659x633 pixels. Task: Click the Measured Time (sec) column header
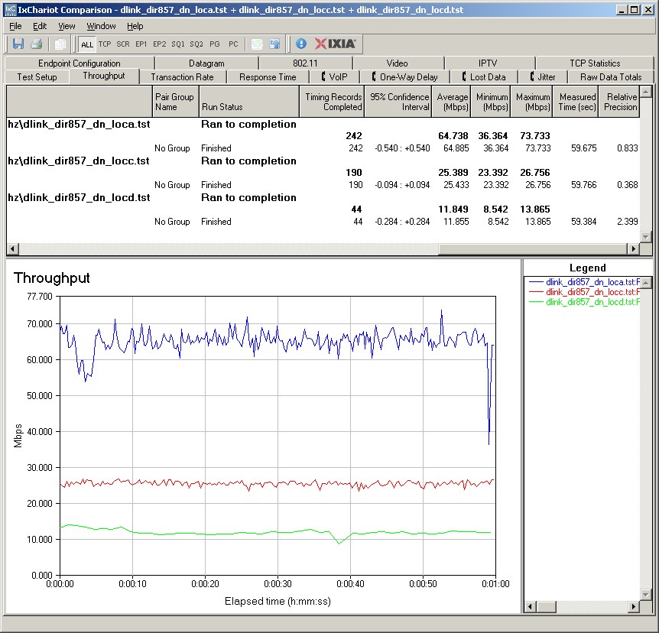pos(576,102)
